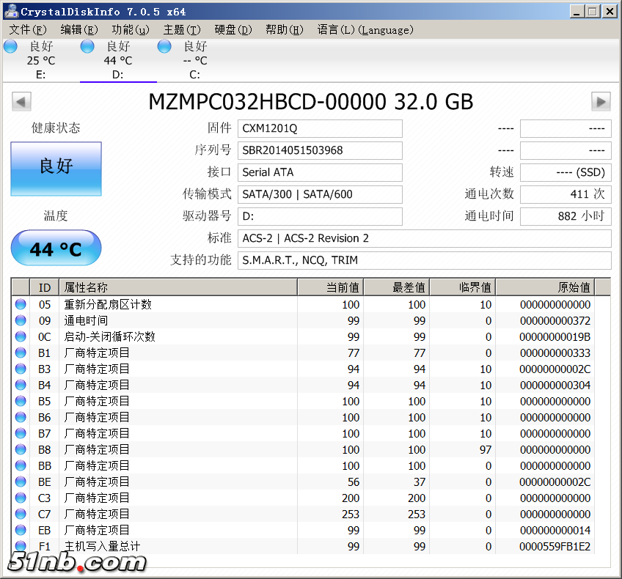
Task: Click raw value 0000559FB1E2
Action: coord(555,547)
